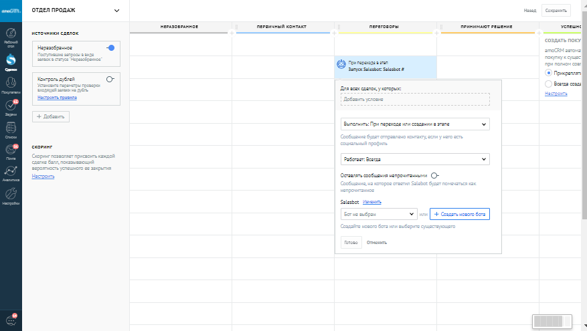The height and width of the screenshot is (331, 587).
Task: Select the Прикреплять radio option
Action: pos(550,72)
